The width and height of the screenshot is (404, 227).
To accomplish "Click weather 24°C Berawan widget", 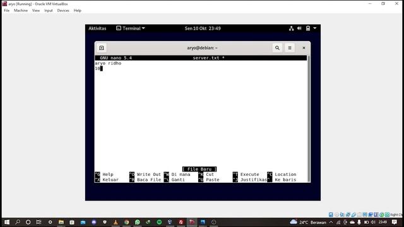I will [308, 222].
